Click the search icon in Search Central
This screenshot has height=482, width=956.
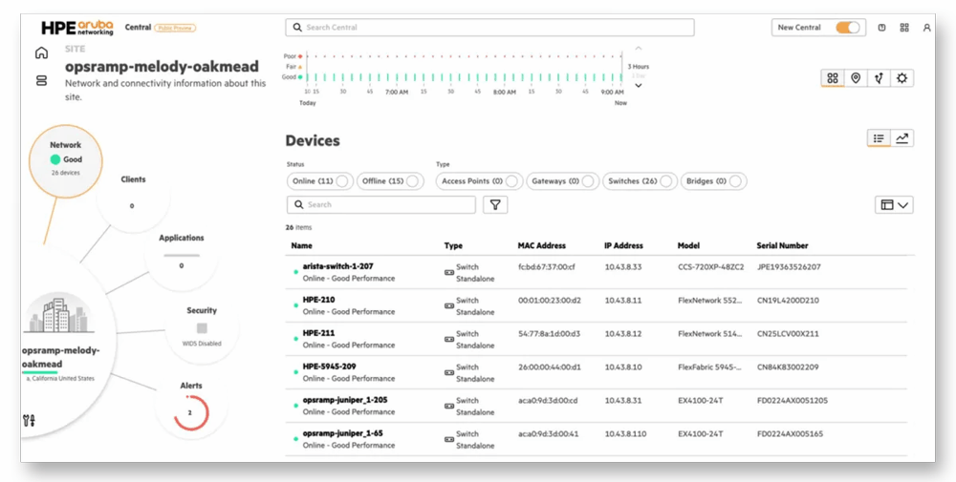[297, 28]
